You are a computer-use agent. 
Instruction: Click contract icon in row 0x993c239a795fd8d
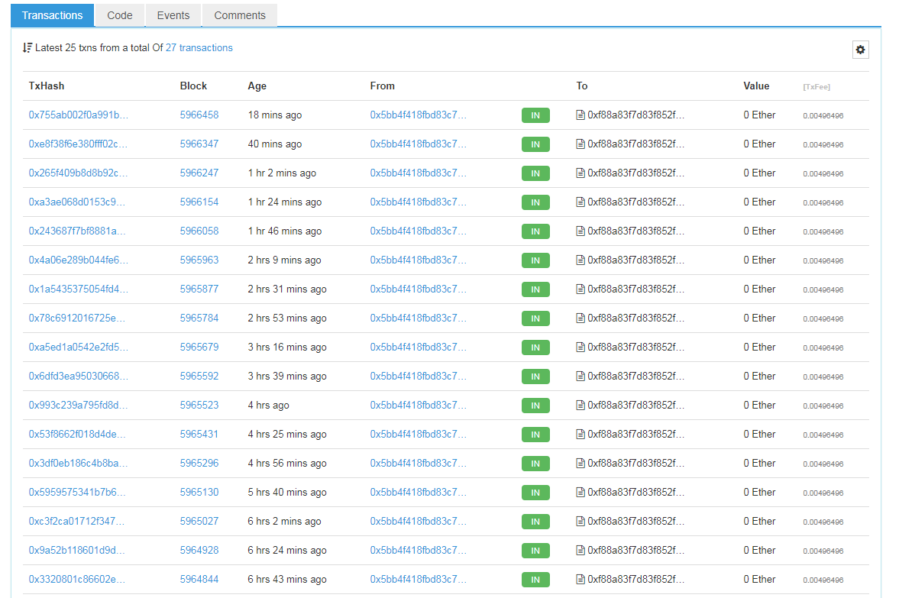tap(580, 406)
